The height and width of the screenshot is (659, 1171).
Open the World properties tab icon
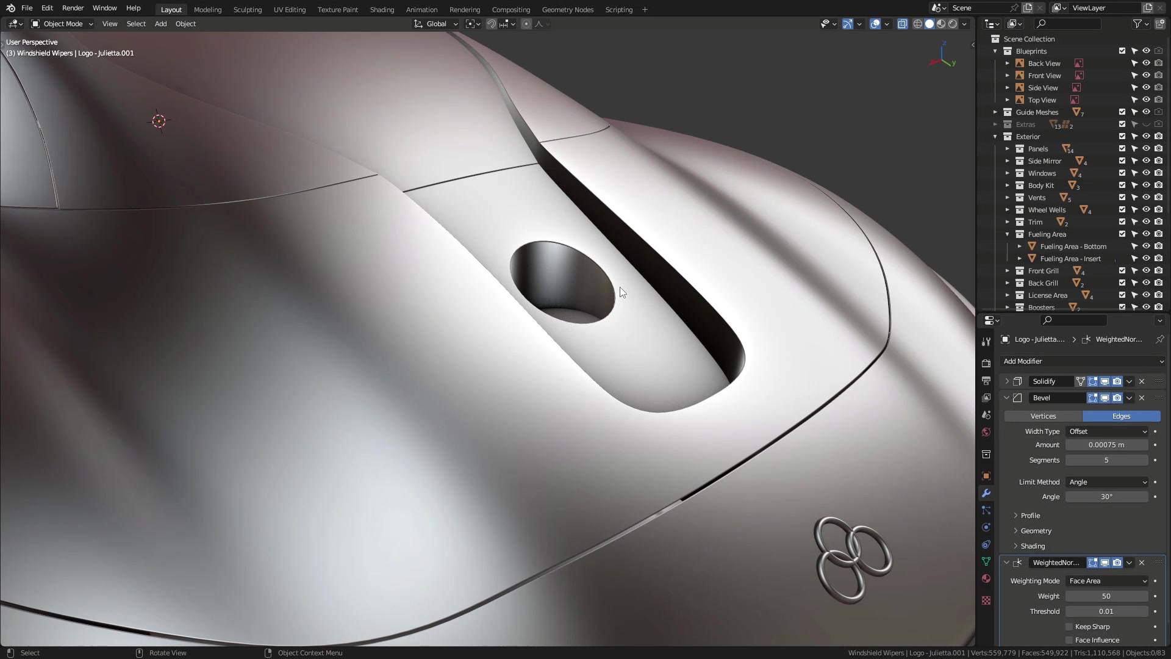986,432
